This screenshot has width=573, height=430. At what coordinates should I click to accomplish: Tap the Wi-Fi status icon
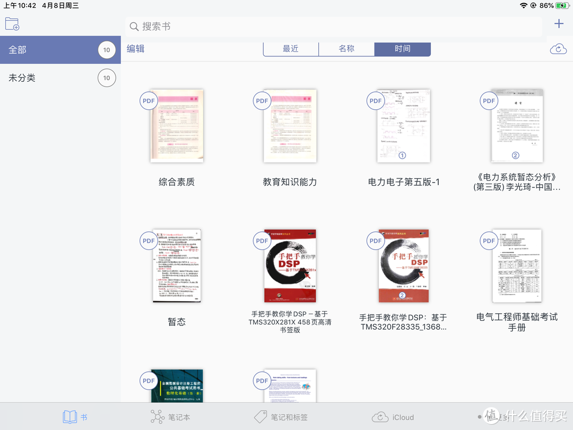(x=524, y=5)
